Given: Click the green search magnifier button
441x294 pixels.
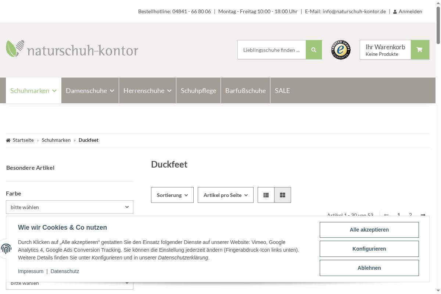Looking at the screenshot, I should tap(313, 50).
